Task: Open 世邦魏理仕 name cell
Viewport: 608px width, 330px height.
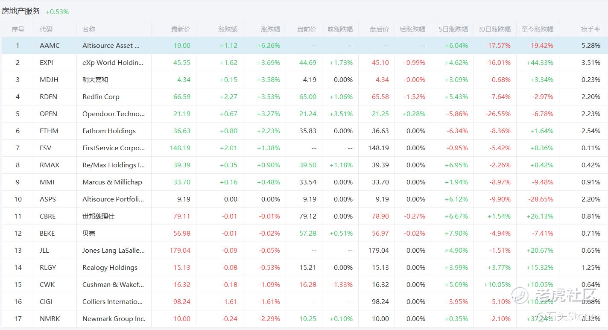Action: click(99, 216)
